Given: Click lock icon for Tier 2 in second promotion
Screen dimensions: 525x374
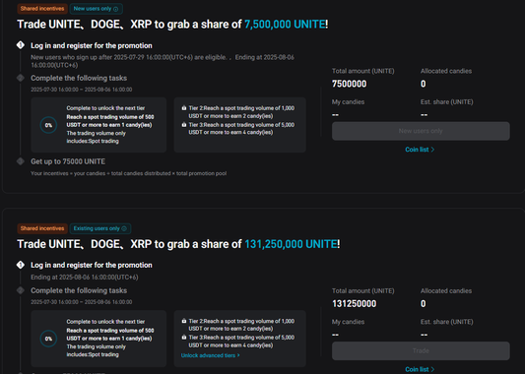Looking at the screenshot, I should click(184, 321).
